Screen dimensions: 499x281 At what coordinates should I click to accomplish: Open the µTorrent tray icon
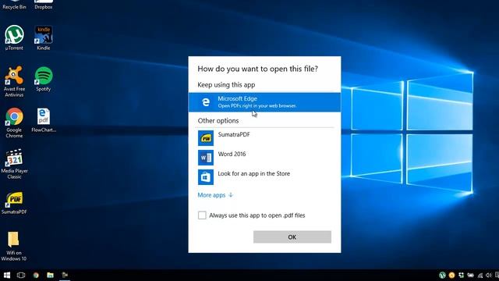coord(442,276)
